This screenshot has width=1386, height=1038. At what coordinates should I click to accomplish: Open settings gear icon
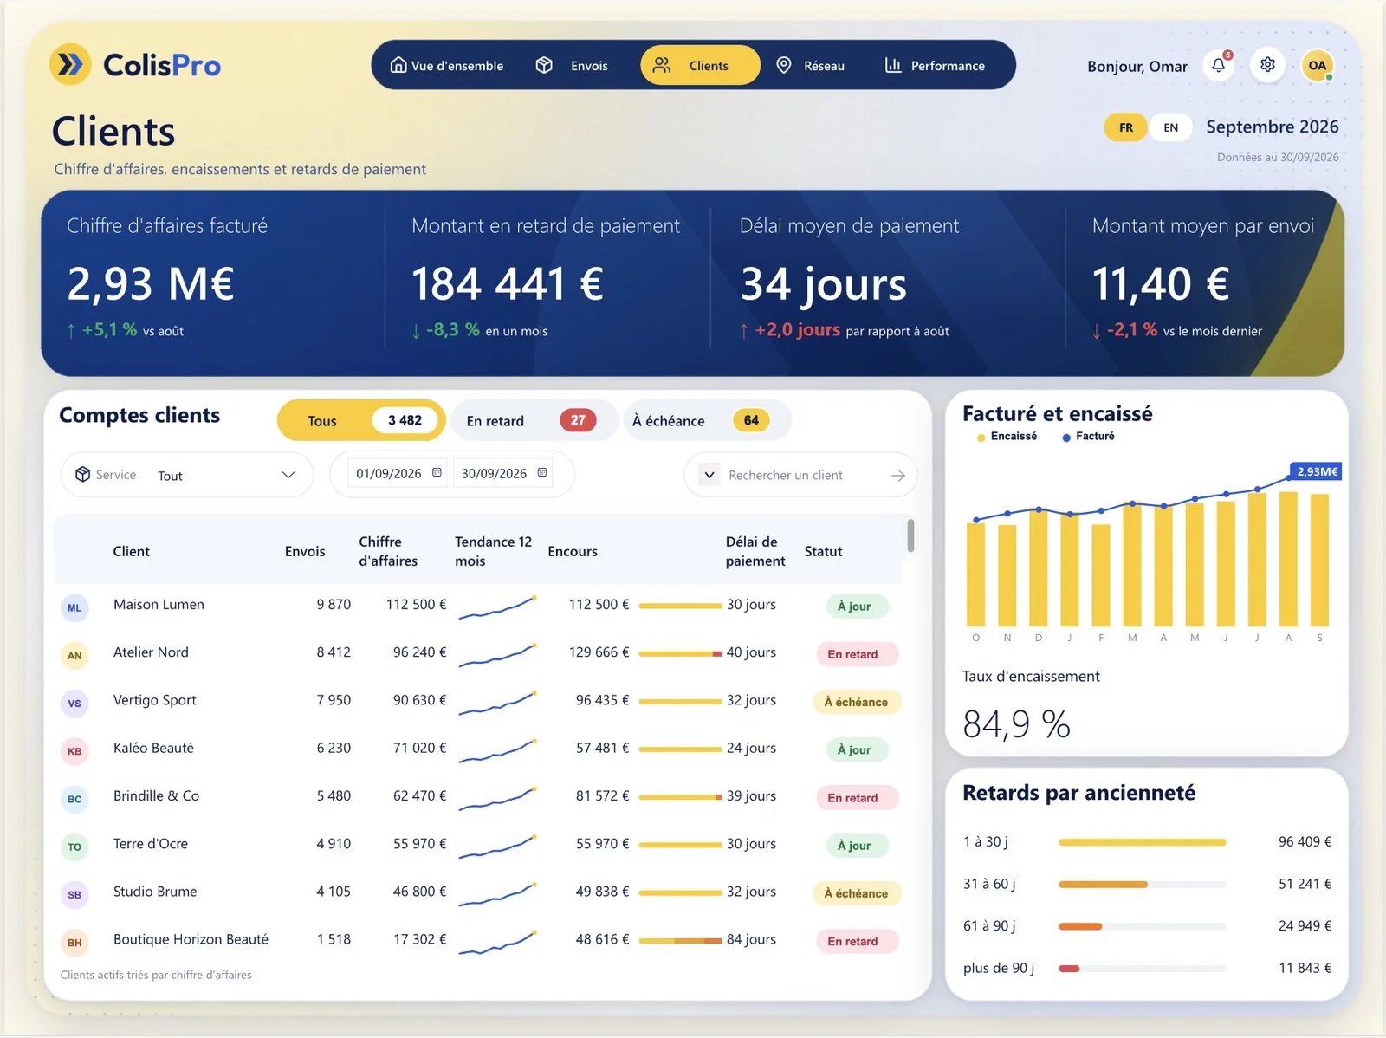pos(1267,65)
